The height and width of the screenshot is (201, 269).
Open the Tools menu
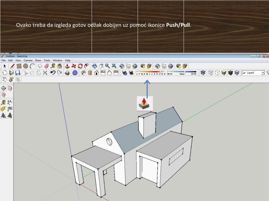click(x=47, y=60)
